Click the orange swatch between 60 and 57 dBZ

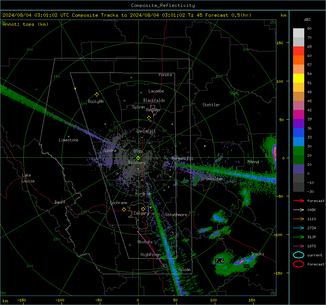(x=298, y=60)
